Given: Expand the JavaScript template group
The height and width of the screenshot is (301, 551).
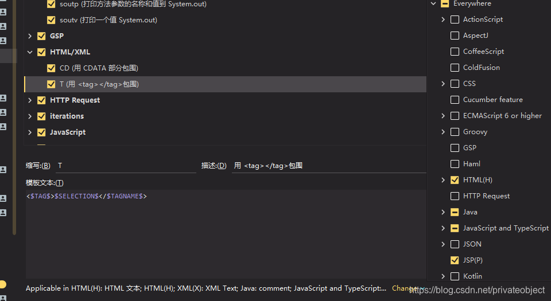Looking at the screenshot, I should point(30,132).
